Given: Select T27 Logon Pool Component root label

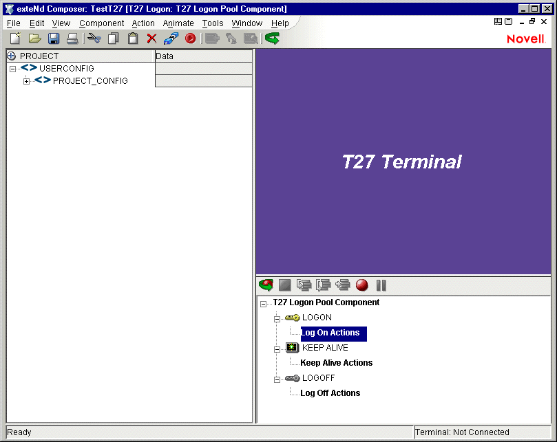Looking at the screenshot, I should coord(326,302).
